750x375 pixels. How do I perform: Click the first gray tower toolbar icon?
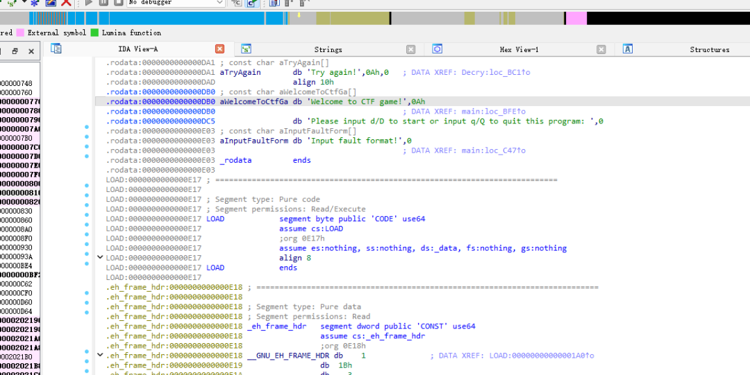click(288, 2)
